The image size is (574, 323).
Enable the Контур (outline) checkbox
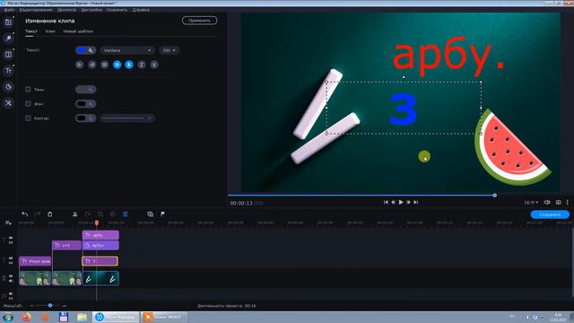pyautogui.click(x=28, y=118)
